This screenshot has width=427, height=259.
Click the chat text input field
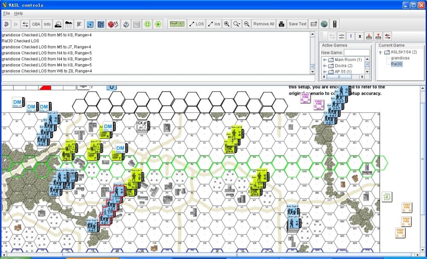tap(158, 79)
